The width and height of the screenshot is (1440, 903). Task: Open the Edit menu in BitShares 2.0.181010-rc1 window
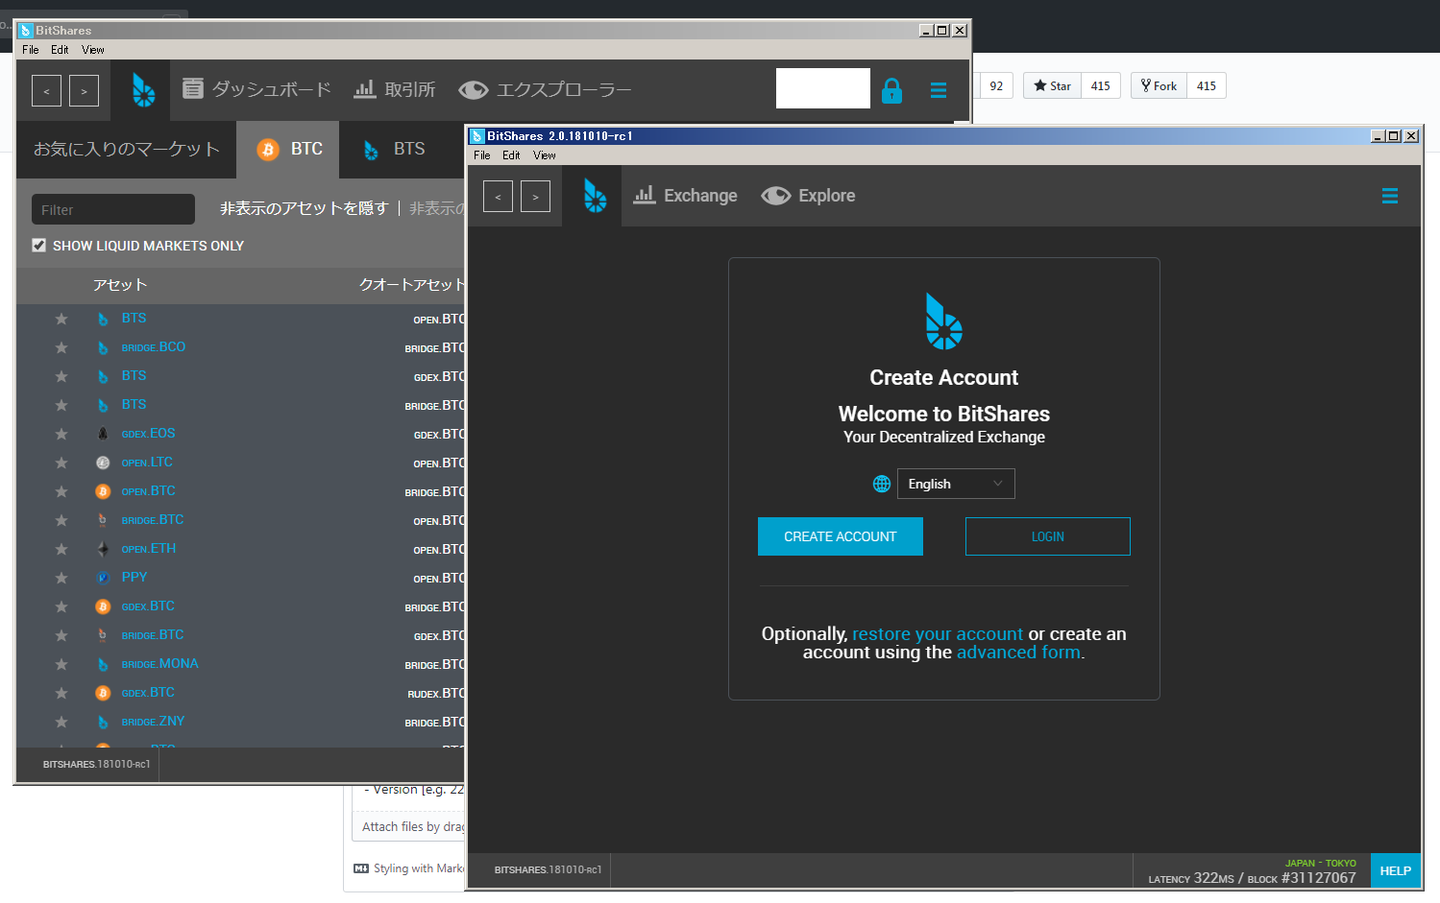(511, 155)
